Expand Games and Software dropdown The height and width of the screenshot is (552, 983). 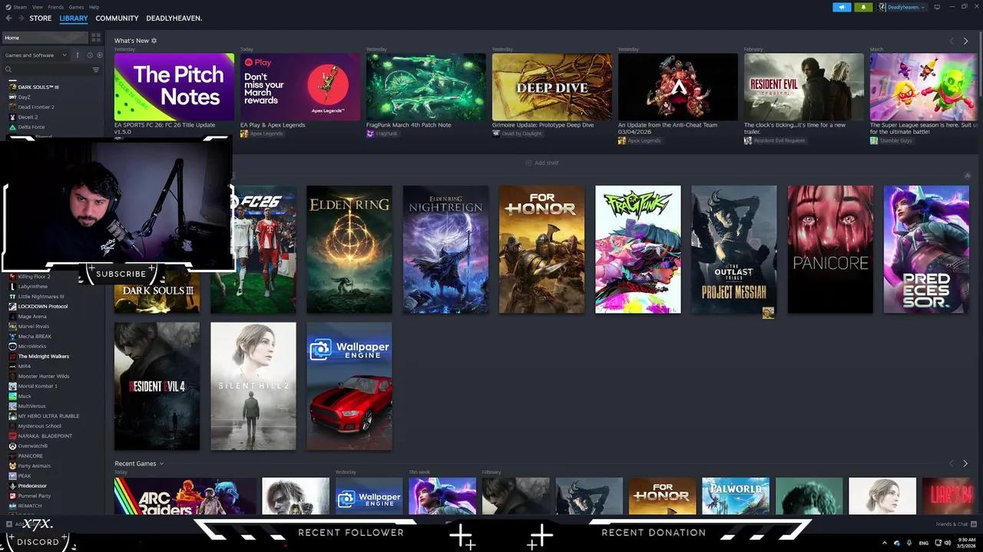pos(35,55)
